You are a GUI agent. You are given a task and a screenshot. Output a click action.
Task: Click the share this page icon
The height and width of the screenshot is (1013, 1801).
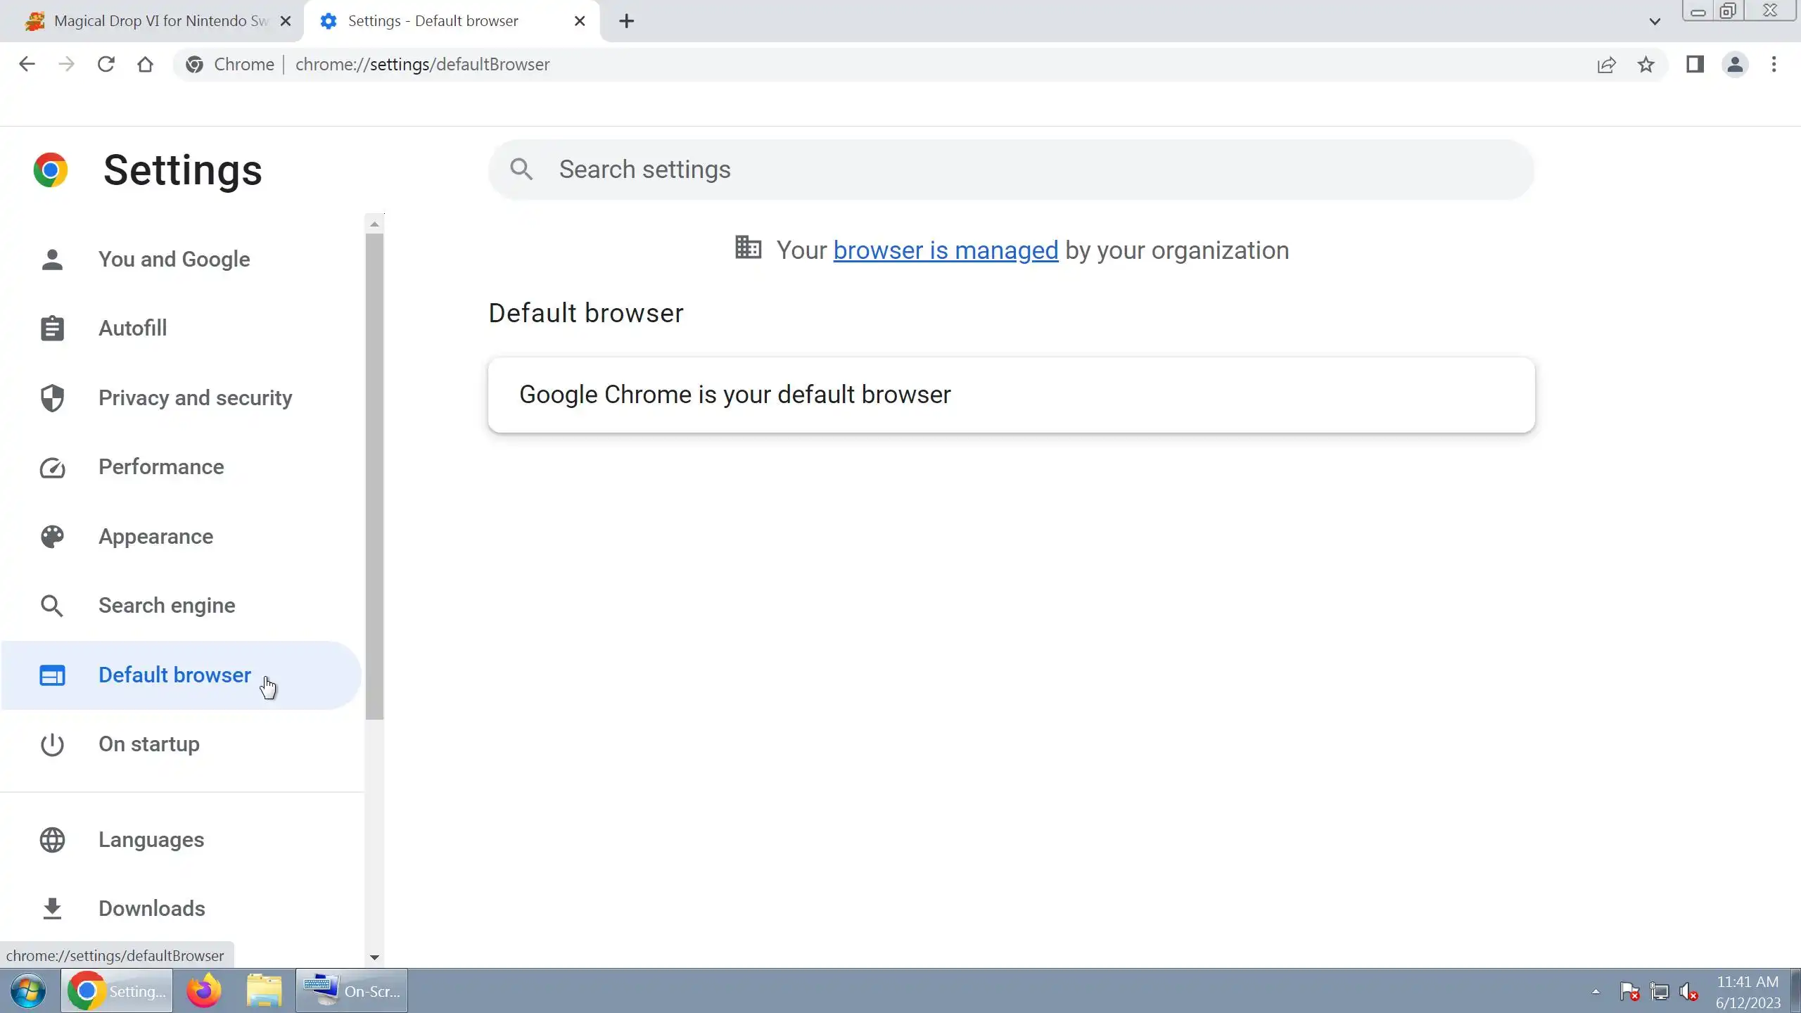[1606, 65]
